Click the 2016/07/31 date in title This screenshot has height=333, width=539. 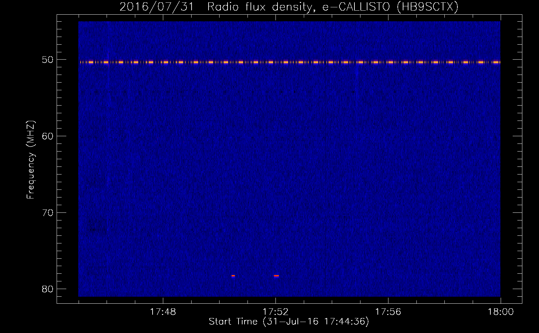tap(156, 7)
